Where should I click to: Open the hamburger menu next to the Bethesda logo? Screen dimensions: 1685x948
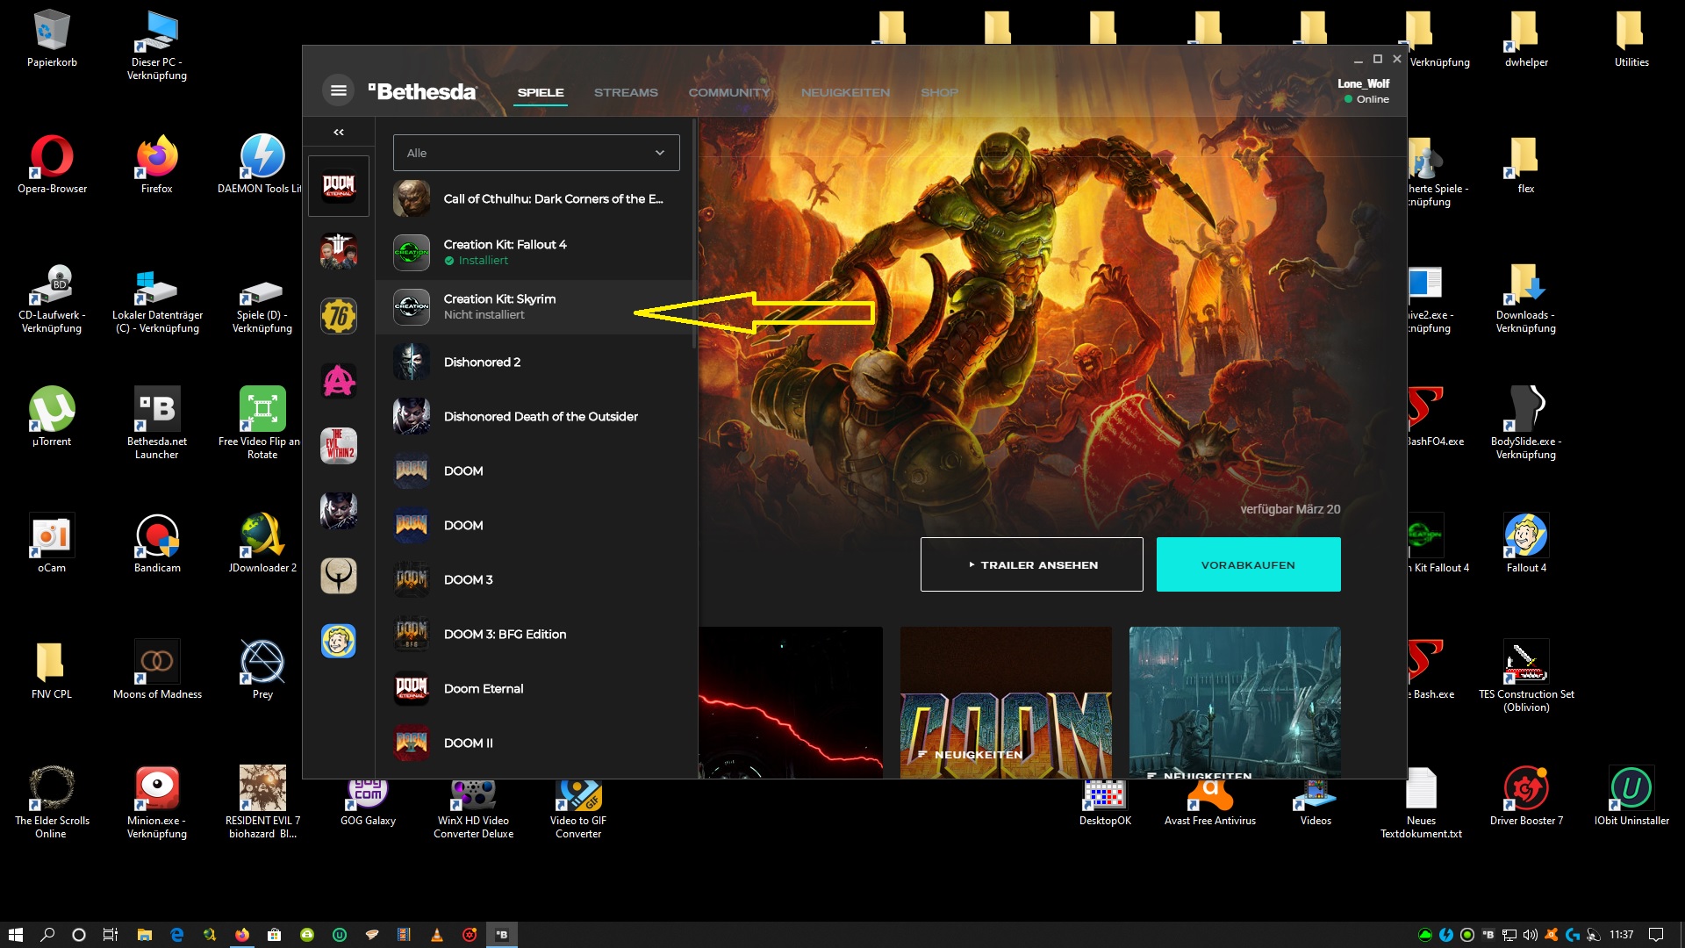coord(339,90)
